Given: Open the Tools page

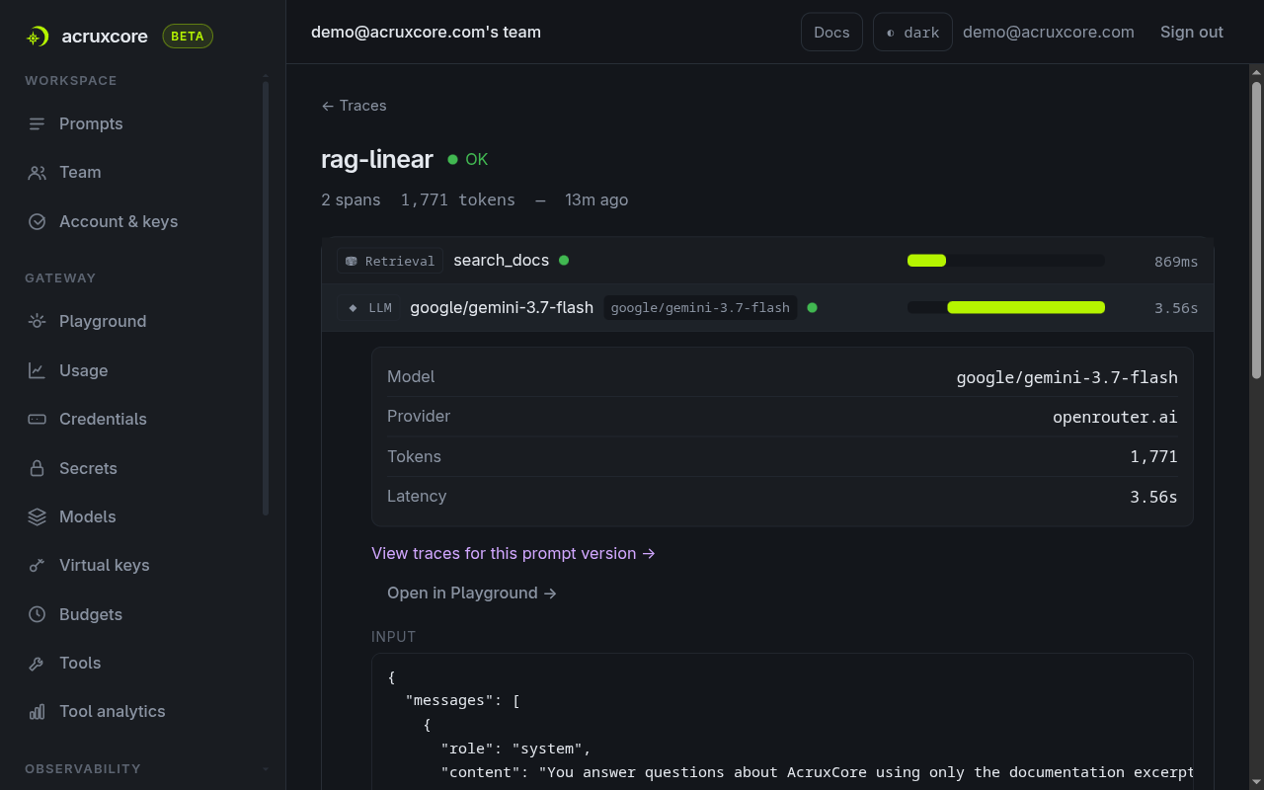Looking at the screenshot, I should 80,663.
